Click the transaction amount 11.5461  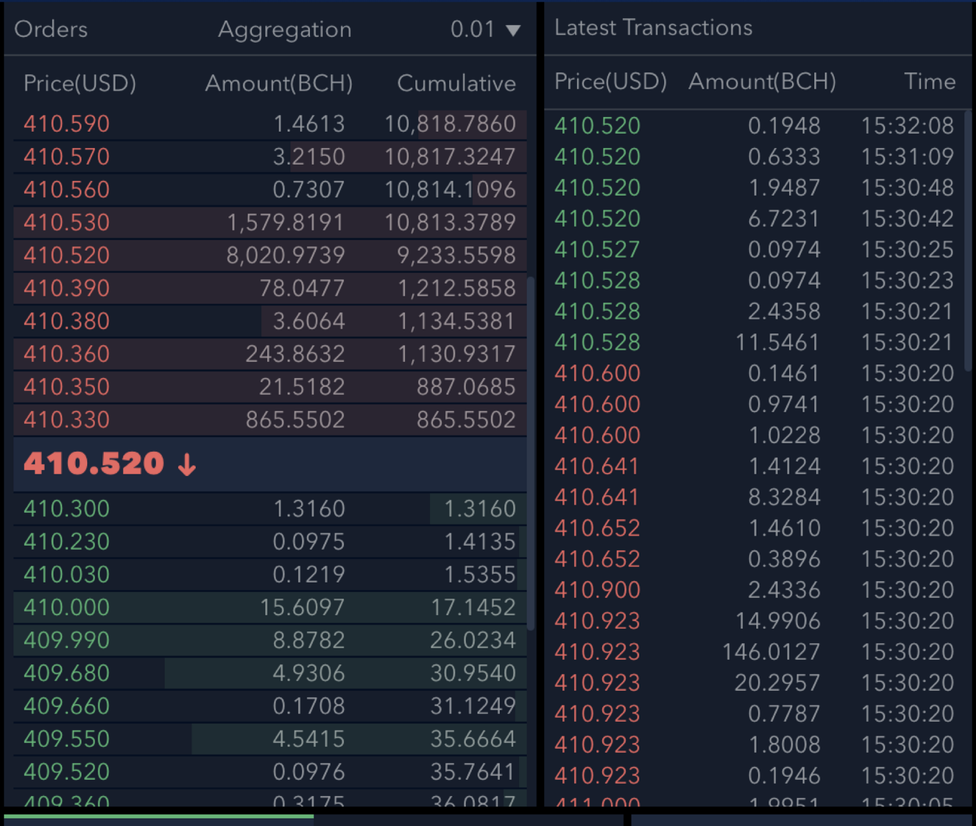(777, 343)
